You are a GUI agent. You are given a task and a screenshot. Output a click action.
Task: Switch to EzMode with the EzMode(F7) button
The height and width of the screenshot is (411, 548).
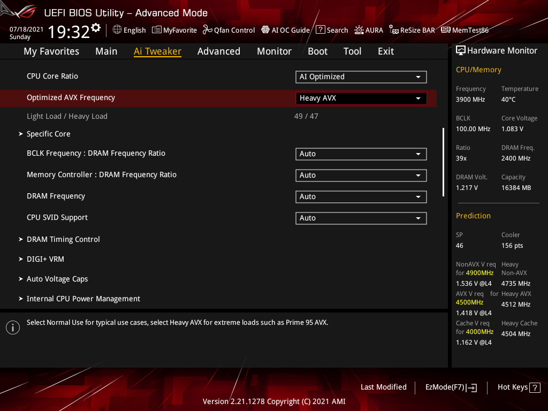pyautogui.click(x=451, y=387)
